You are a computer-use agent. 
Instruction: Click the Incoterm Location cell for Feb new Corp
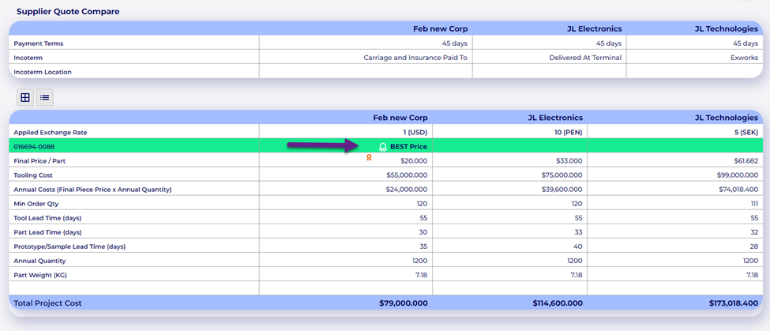pyautogui.click(x=365, y=72)
